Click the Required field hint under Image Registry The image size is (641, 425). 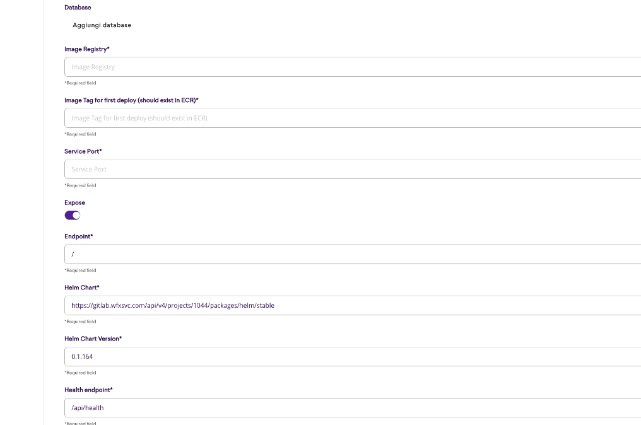[80, 83]
